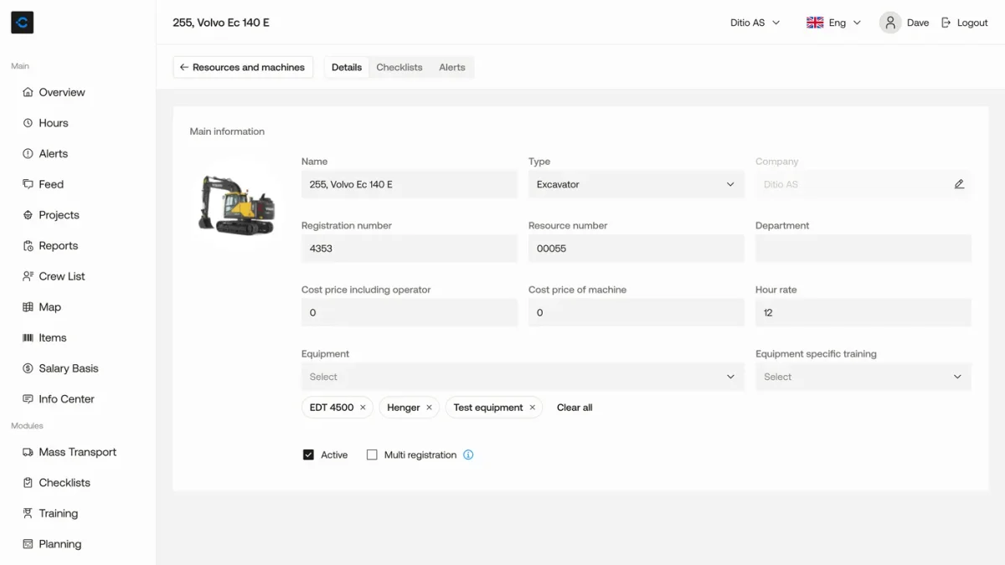This screenshot has height=565, width=1005.
Task: Click the Training icon in sidebar
Action: (x=28, y=513)
